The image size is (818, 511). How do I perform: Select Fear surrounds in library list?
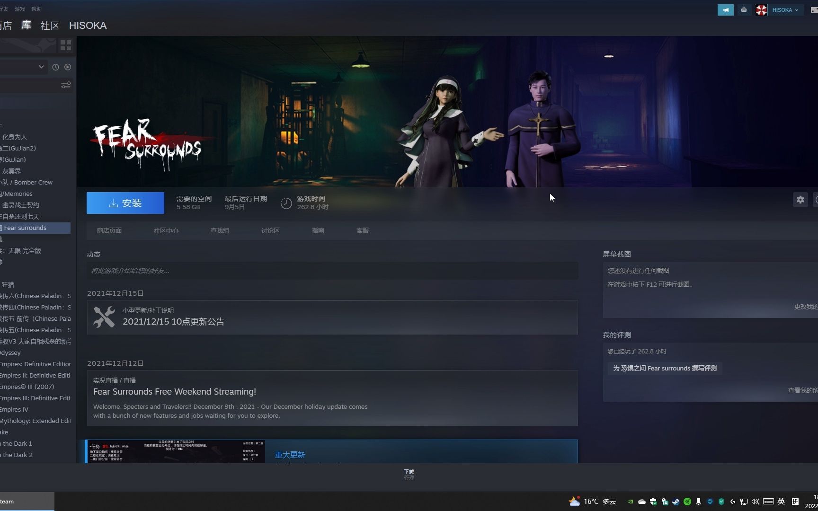(35, 228)
